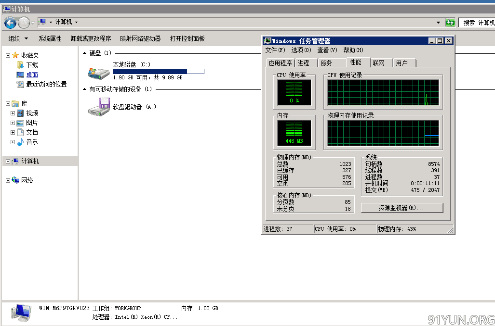Open Task Manager 帮助(H) menu
This screenshot has width=495, height=326.
(x=353, y=50)
